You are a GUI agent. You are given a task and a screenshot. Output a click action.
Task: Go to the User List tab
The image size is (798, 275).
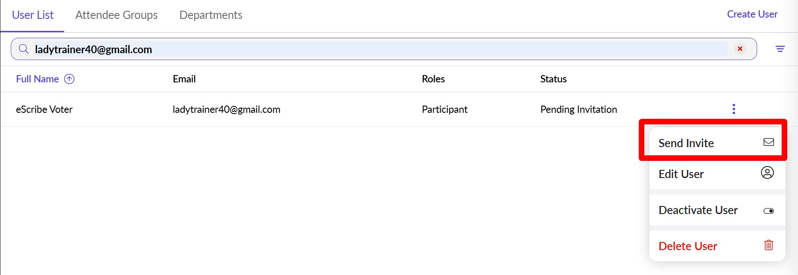[x=33, y=15]
